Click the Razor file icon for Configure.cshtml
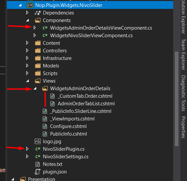Screen dimensions: 187x181 [x=45, y=126]
